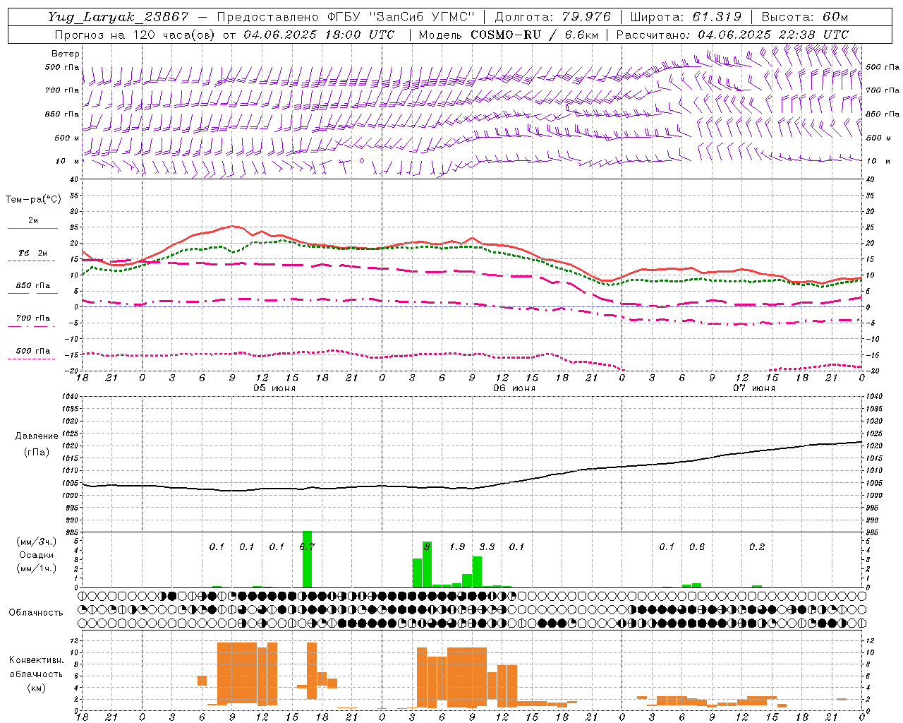Click the "07 июня" date label

click(754, 388)
